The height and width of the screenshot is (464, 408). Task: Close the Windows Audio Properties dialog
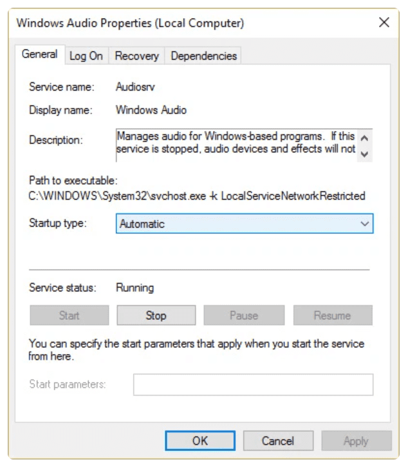384,23
